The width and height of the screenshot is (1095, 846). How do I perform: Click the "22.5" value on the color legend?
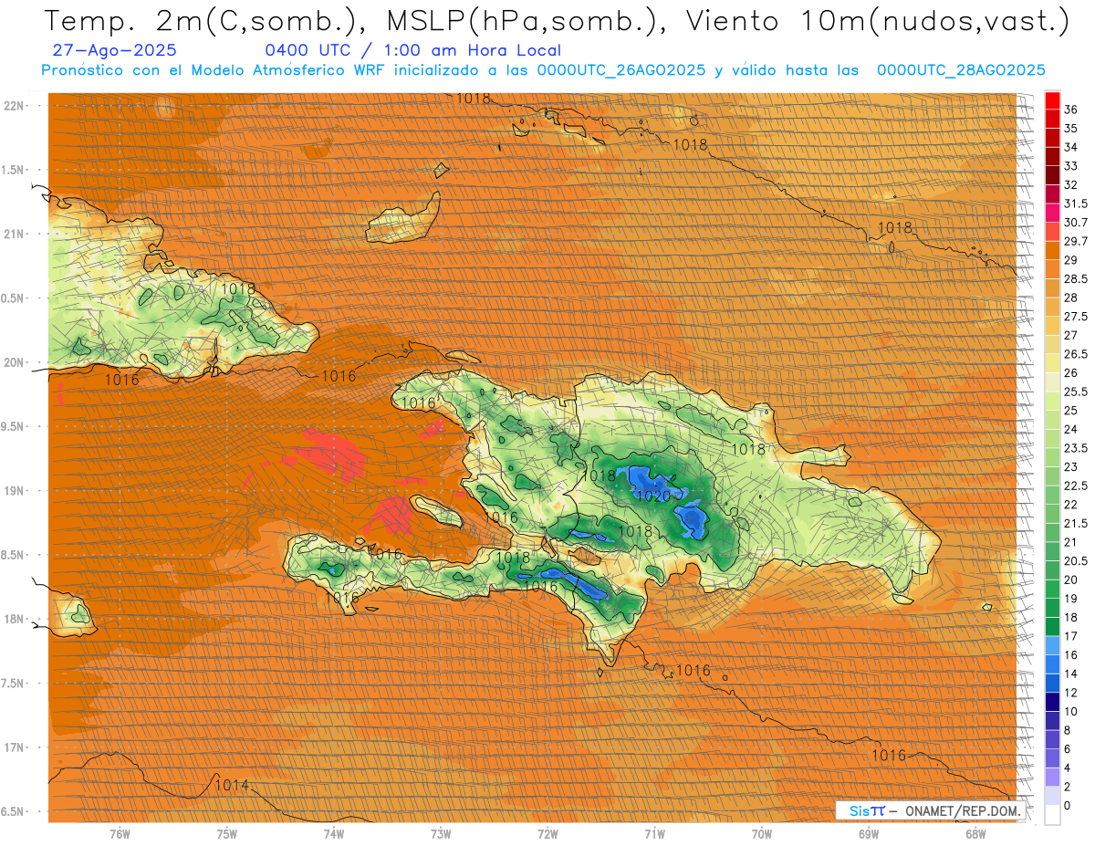pyautogui.click(x=1076, y=486)
